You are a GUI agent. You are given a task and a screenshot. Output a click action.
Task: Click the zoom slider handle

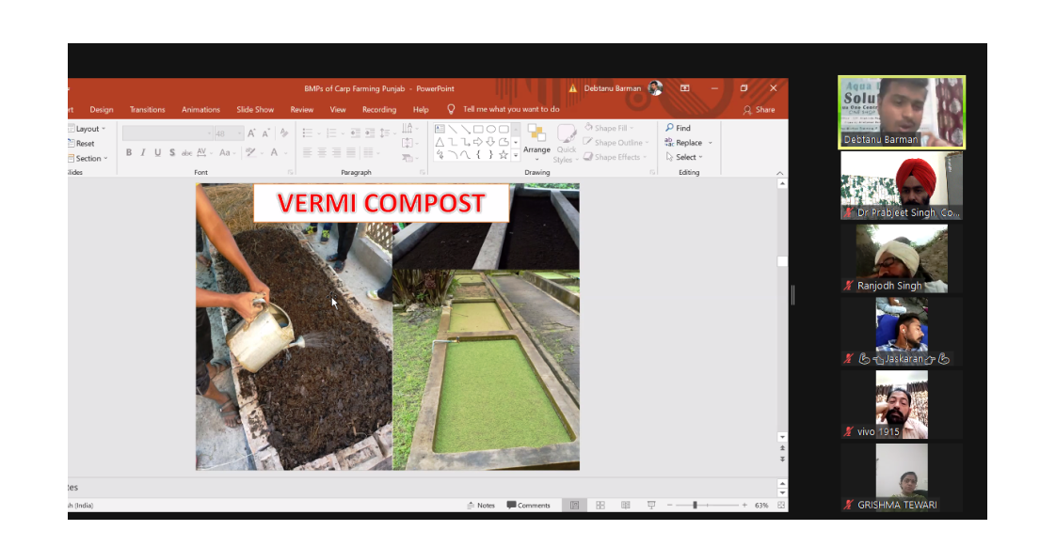(695, 505)
